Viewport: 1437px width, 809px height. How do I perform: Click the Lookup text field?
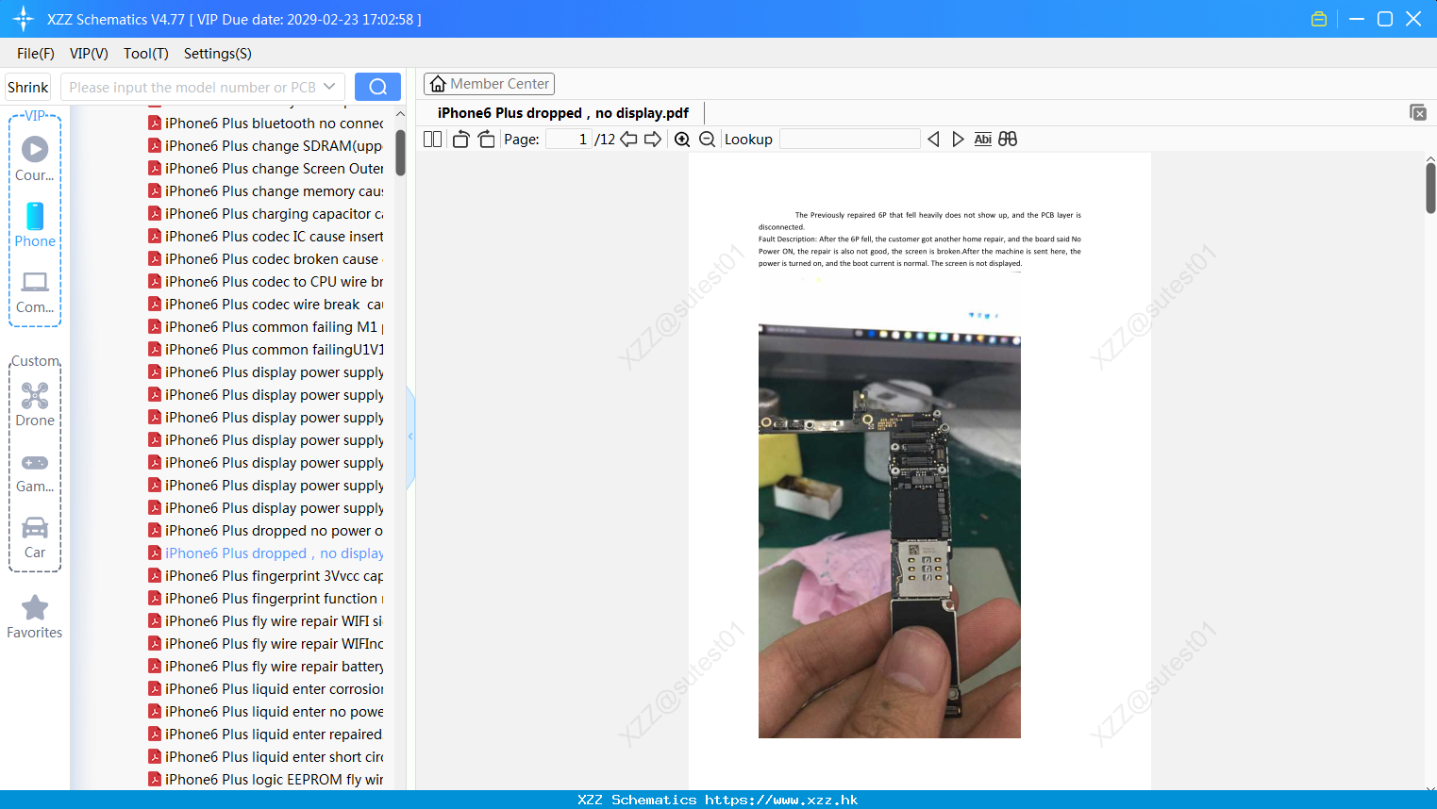tap(849, 140)
